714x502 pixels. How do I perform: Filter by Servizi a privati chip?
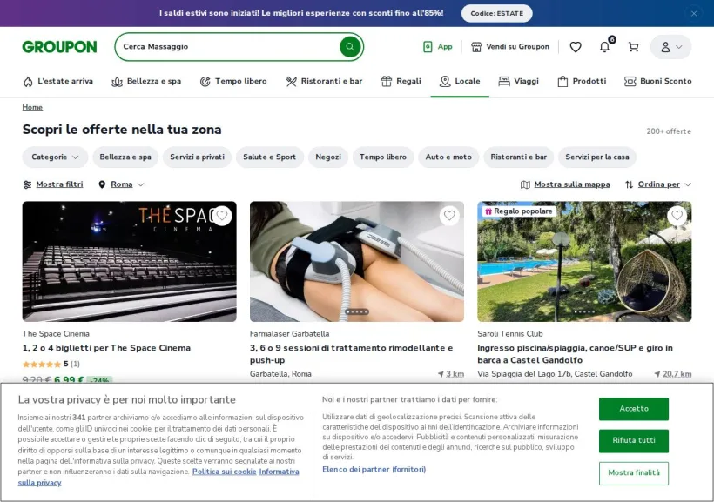[197, 157]
